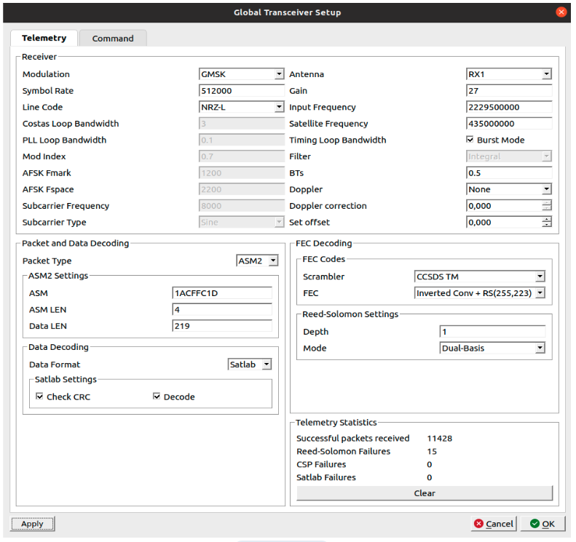
Task: Open the Data Format Satlab dropdown
Action: (250, 364)
